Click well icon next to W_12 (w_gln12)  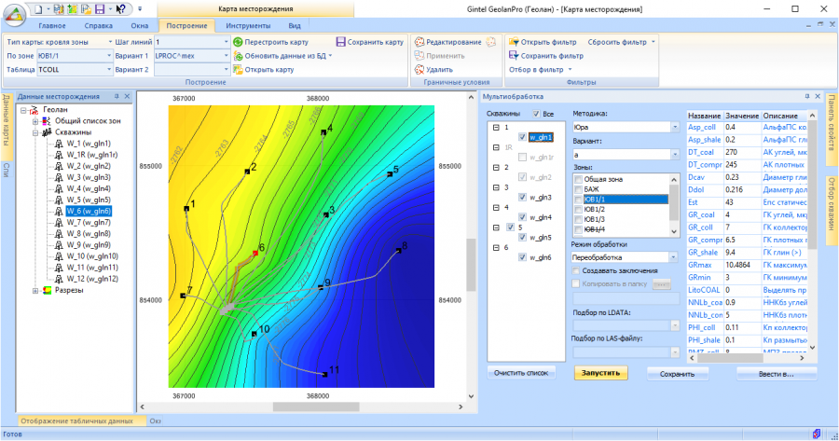click(59, 279)
